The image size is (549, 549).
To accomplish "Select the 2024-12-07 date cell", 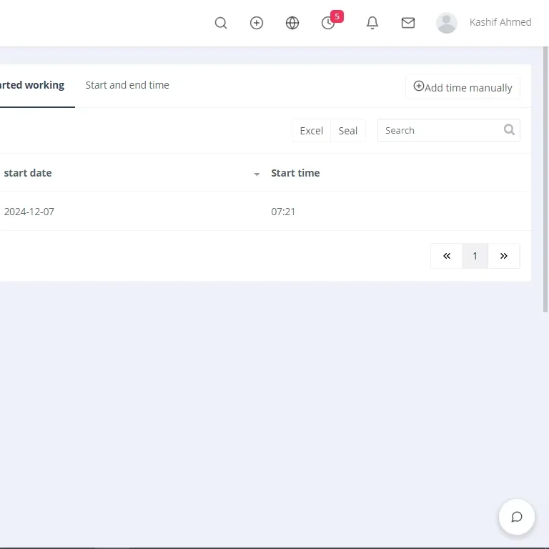I will [29, 212].
